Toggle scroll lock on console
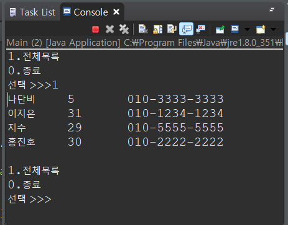288x225 pixels. 157,29
